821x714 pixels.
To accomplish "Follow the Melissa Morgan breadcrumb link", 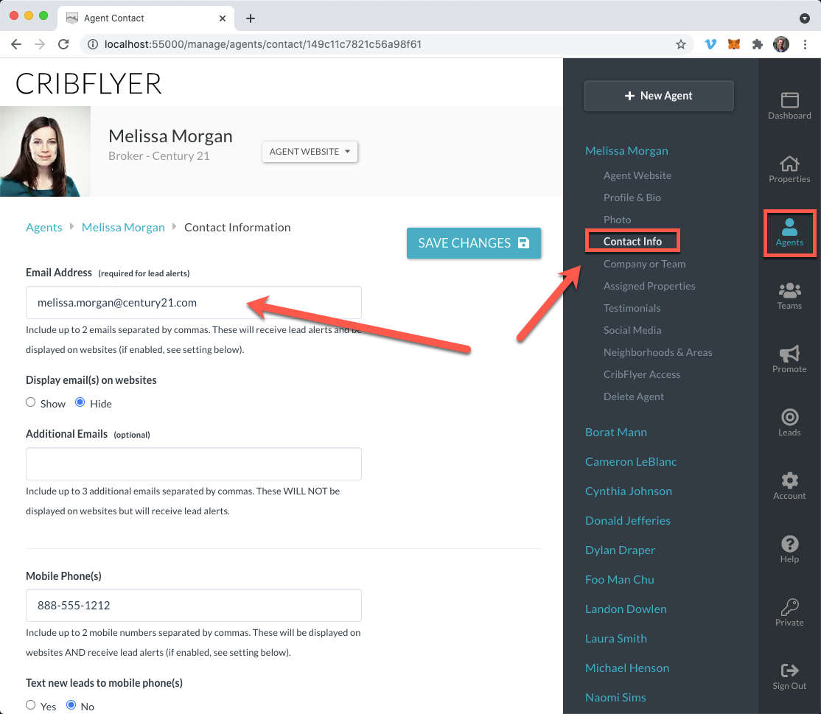I will (x=123, y=227).
